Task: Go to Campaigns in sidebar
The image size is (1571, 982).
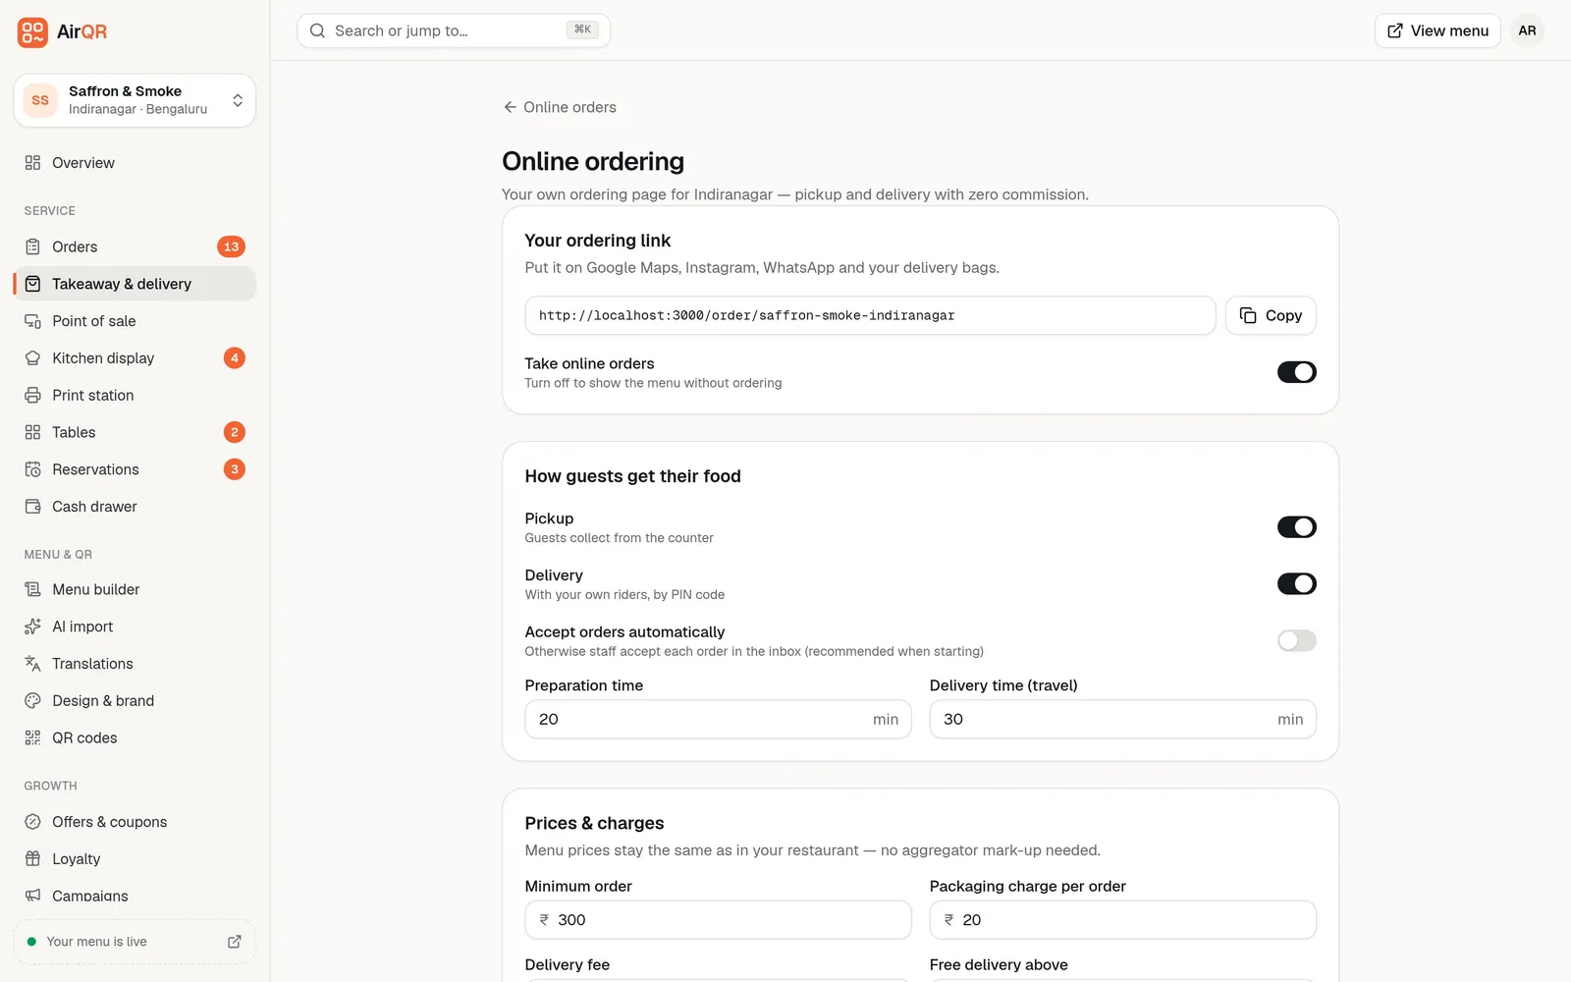Action: (135, 896)
